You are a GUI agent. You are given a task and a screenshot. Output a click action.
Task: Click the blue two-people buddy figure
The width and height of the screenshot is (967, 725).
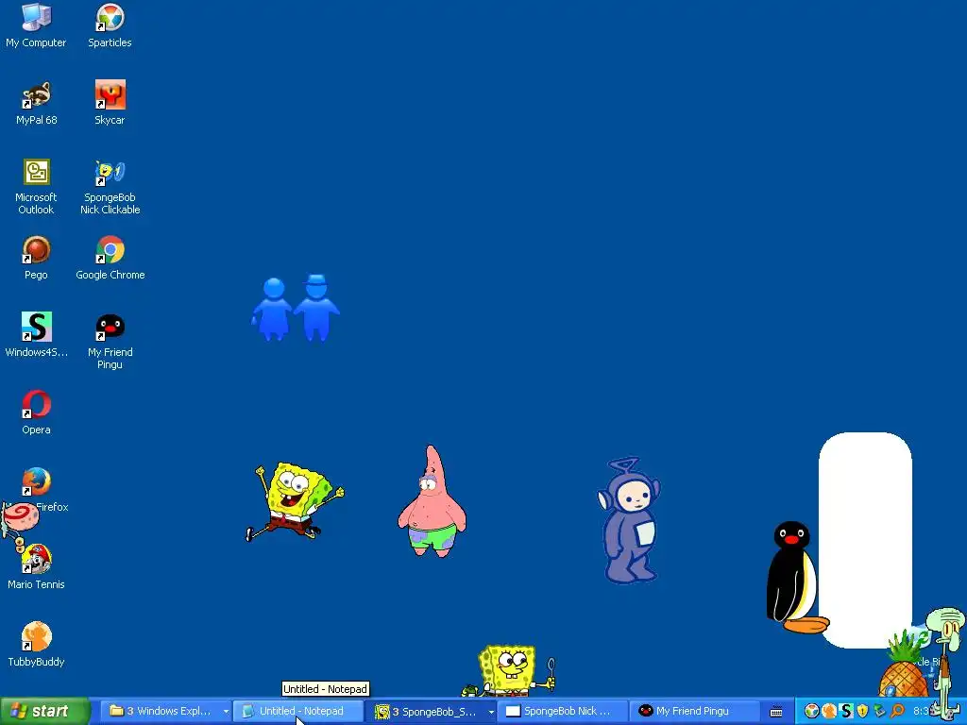[x=296, y=308]
